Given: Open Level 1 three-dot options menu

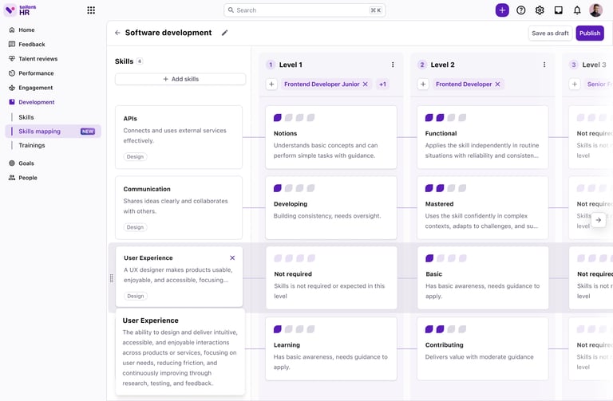Looking at the screenshot, I should pos(393,65).
